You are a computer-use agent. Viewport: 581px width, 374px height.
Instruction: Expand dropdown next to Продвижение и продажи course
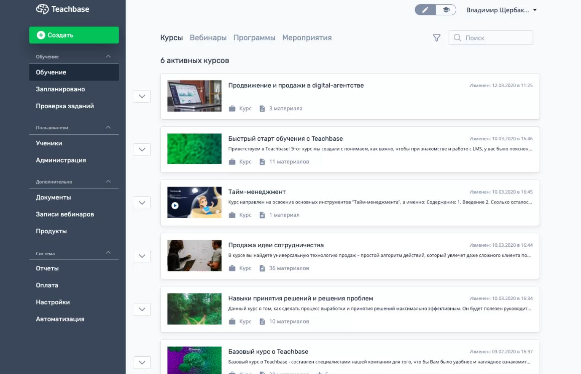pyautogui.click(x=142, y=96)
